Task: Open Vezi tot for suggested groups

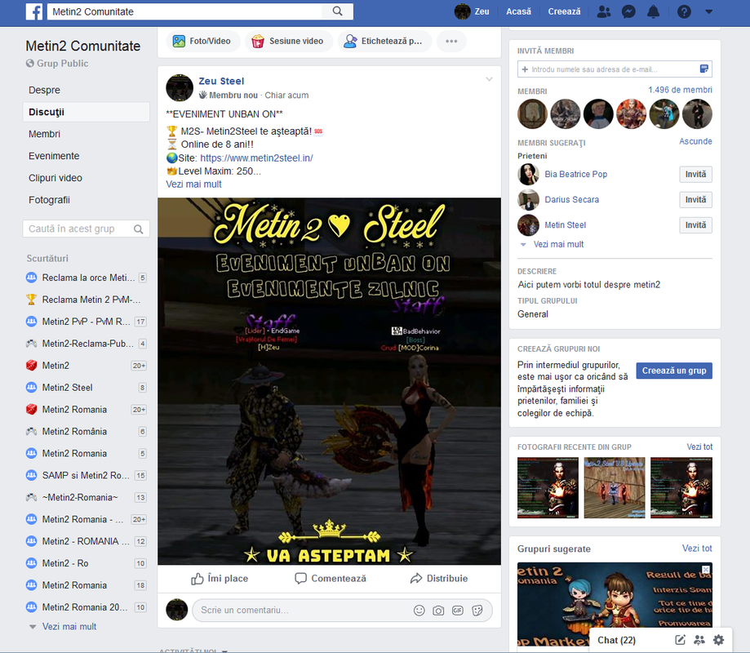Action: pos(697,549)
